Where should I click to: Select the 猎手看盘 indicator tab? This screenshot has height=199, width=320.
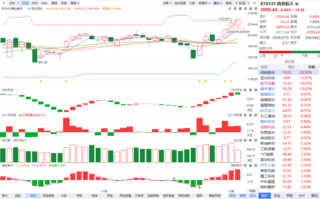click(168, 196)
